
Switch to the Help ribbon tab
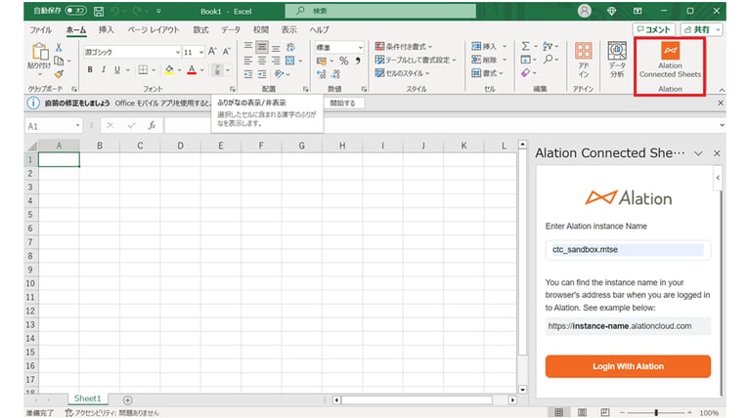[319, 29]
